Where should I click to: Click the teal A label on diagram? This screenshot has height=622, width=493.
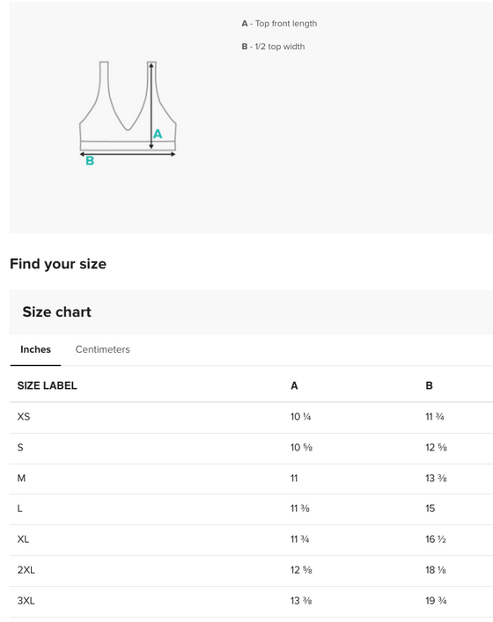(158, 134)
